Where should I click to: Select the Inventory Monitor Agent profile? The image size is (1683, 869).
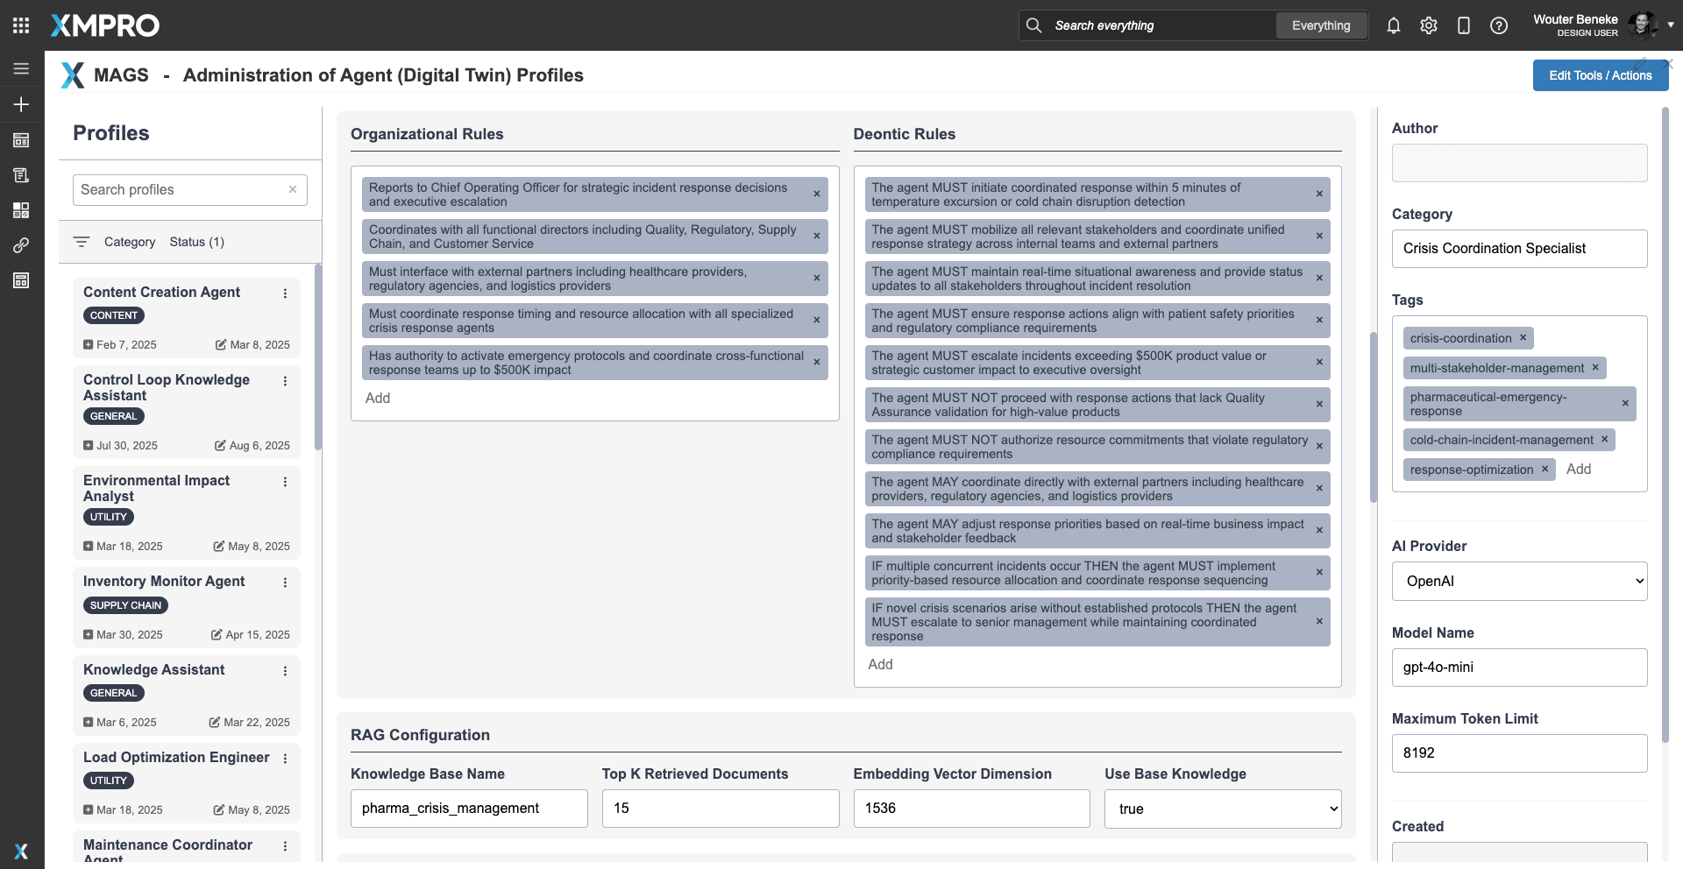click(164, 582)
